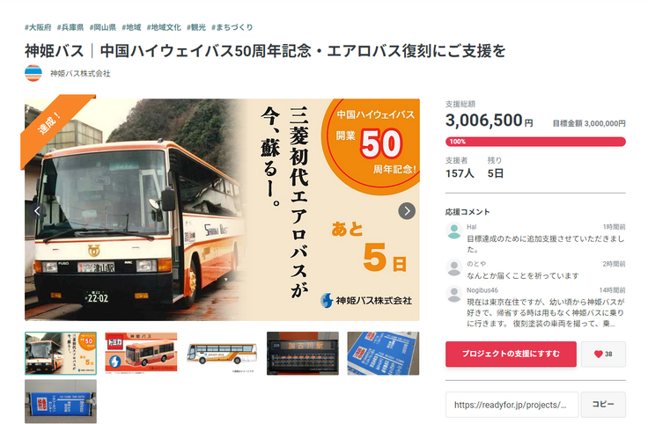This screenshot has height=424, width=648.
Task: Open 神姫バス株式会社 profile avatar
Action: coord(33,74)
